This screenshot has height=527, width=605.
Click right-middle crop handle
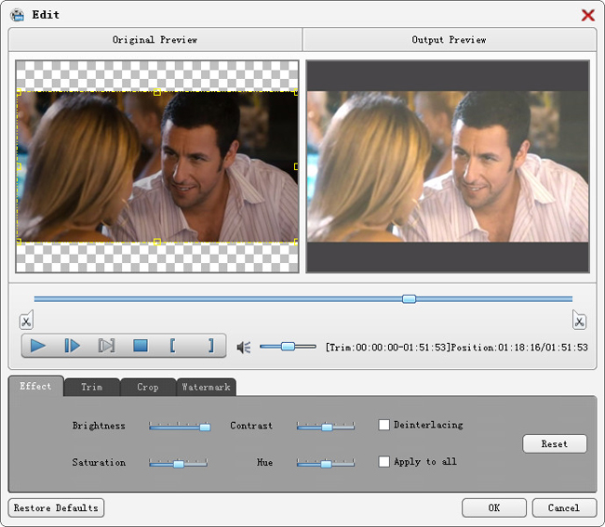coord(296,166)
